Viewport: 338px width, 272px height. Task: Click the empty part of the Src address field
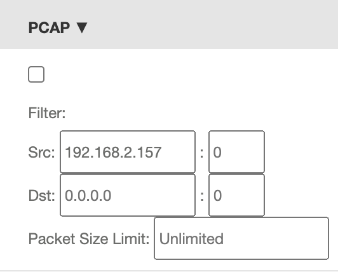coord(178,152)
